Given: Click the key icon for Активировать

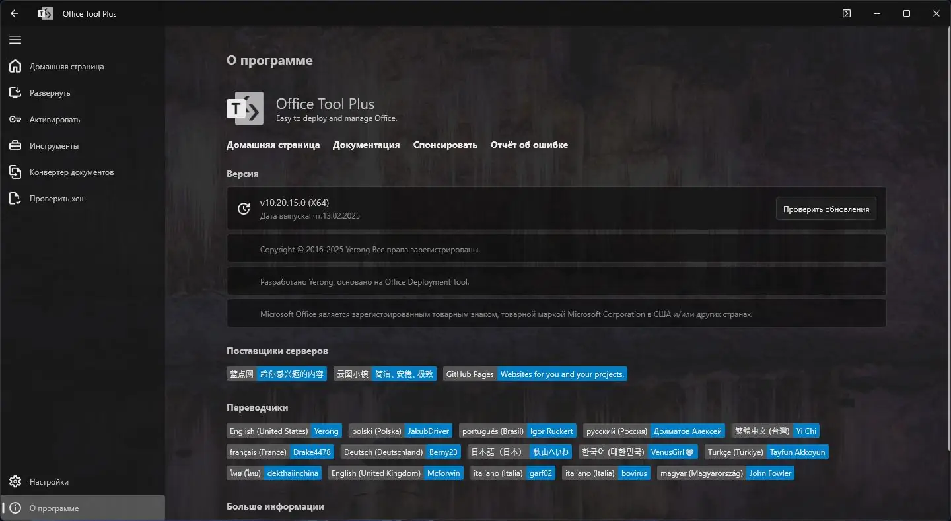Looking at the screenshot, I should click(15, 119).
